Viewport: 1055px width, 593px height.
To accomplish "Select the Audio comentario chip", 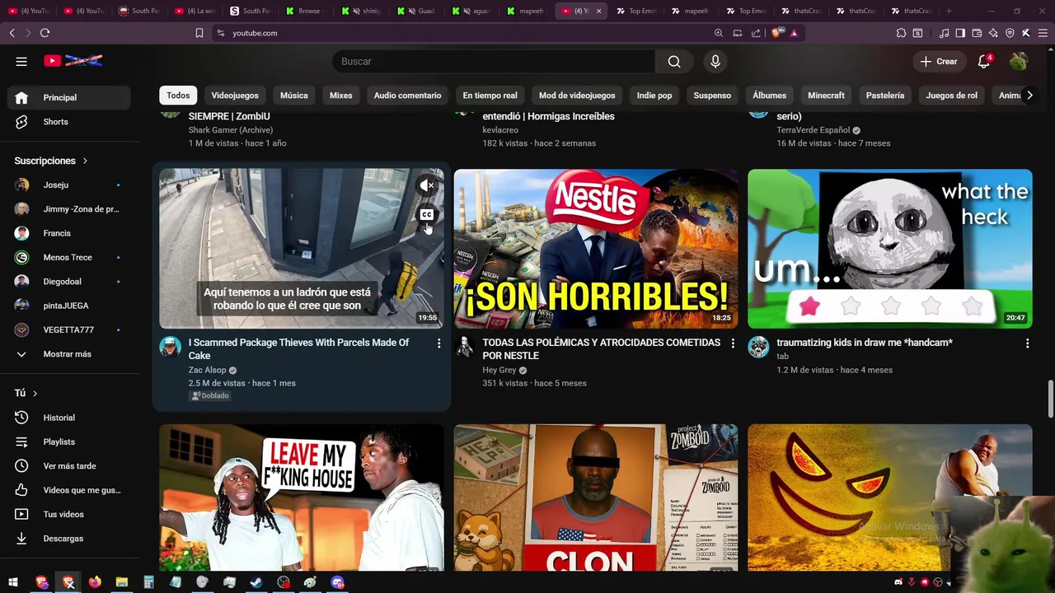I will click(408, 96).
